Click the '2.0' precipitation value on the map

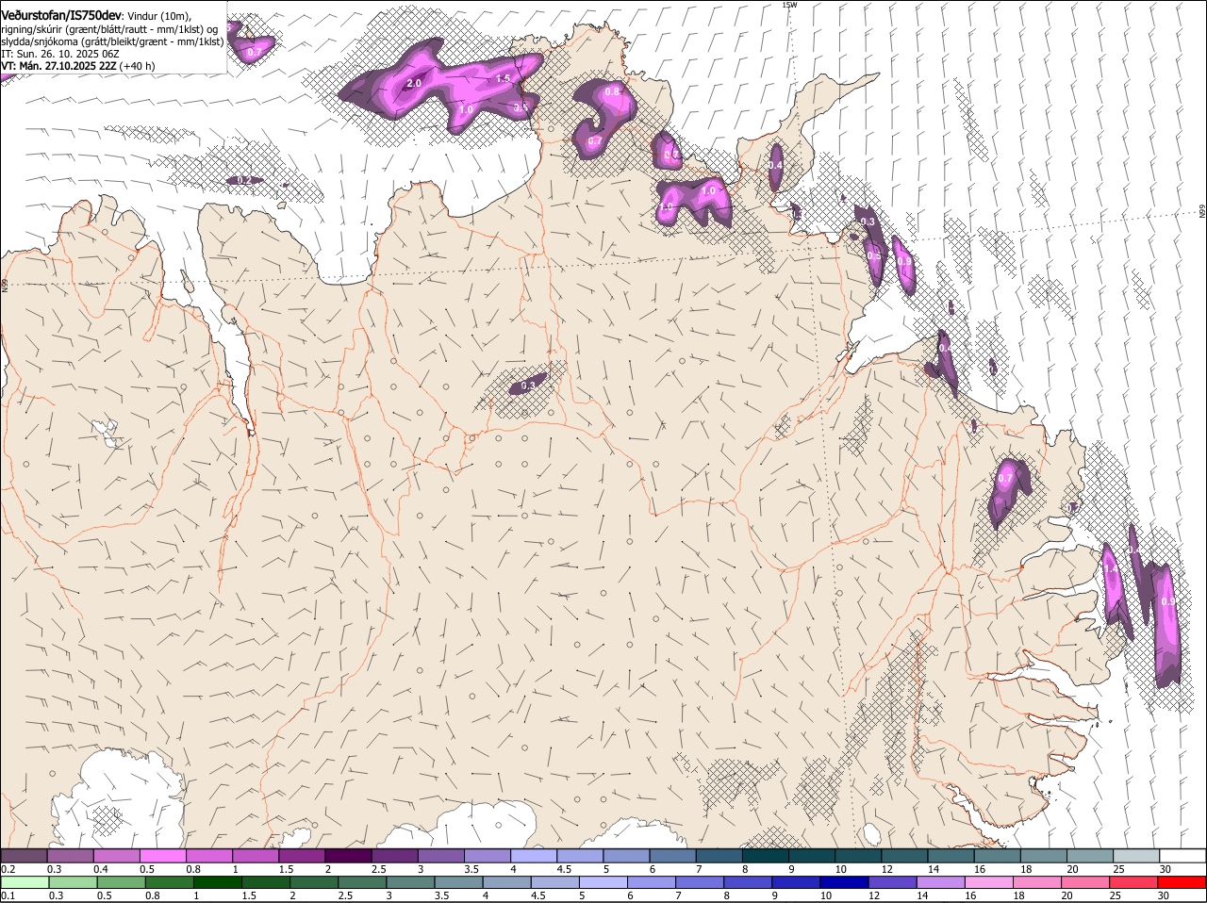(413, 84)
